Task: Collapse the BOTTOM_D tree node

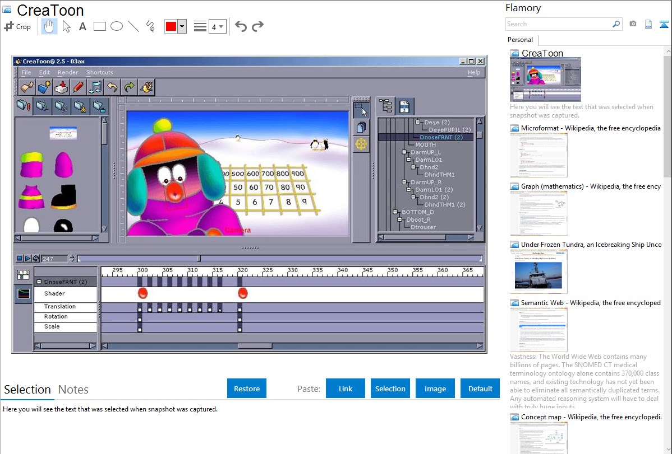Action: (x=395, y=212)
